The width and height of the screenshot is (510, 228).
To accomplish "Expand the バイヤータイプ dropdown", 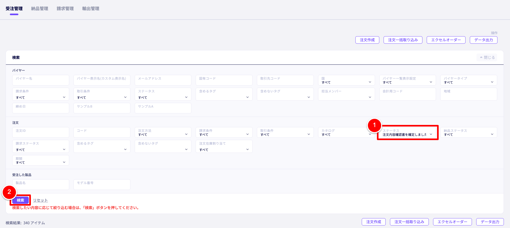I will pyautogui.click(x=468, y=80).
